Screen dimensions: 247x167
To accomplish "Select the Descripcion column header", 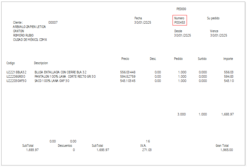I will (x=41, y=63).
